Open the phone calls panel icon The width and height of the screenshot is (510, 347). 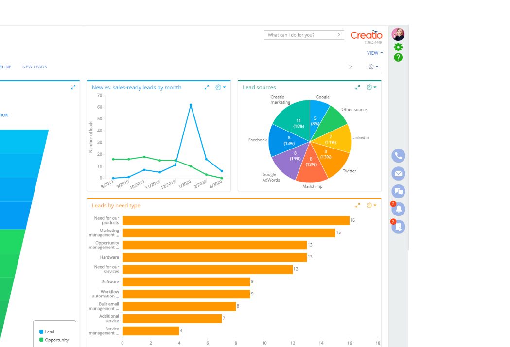click(x=398, y=156)
